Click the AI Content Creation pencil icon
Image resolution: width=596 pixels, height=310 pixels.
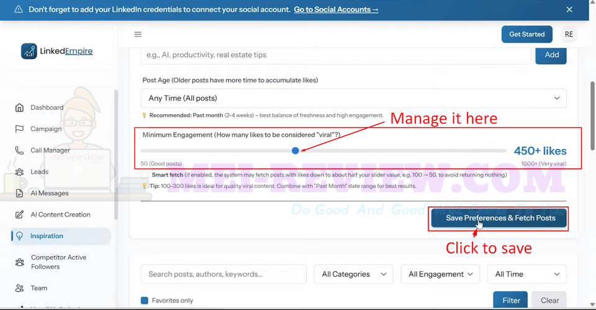19,215
